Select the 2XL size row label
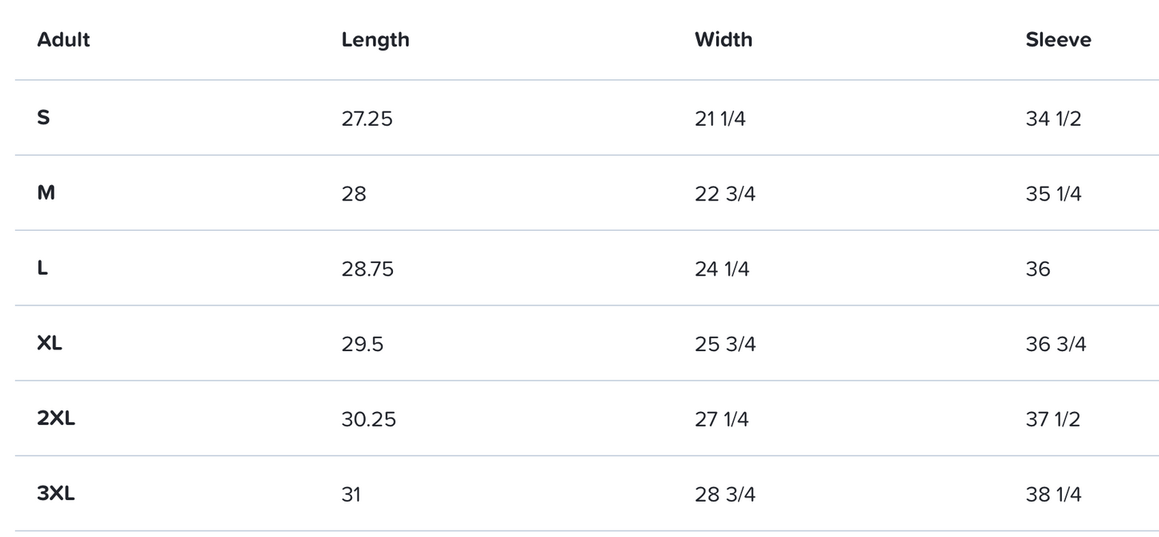 pyautogui.click(x=56, y=418)
